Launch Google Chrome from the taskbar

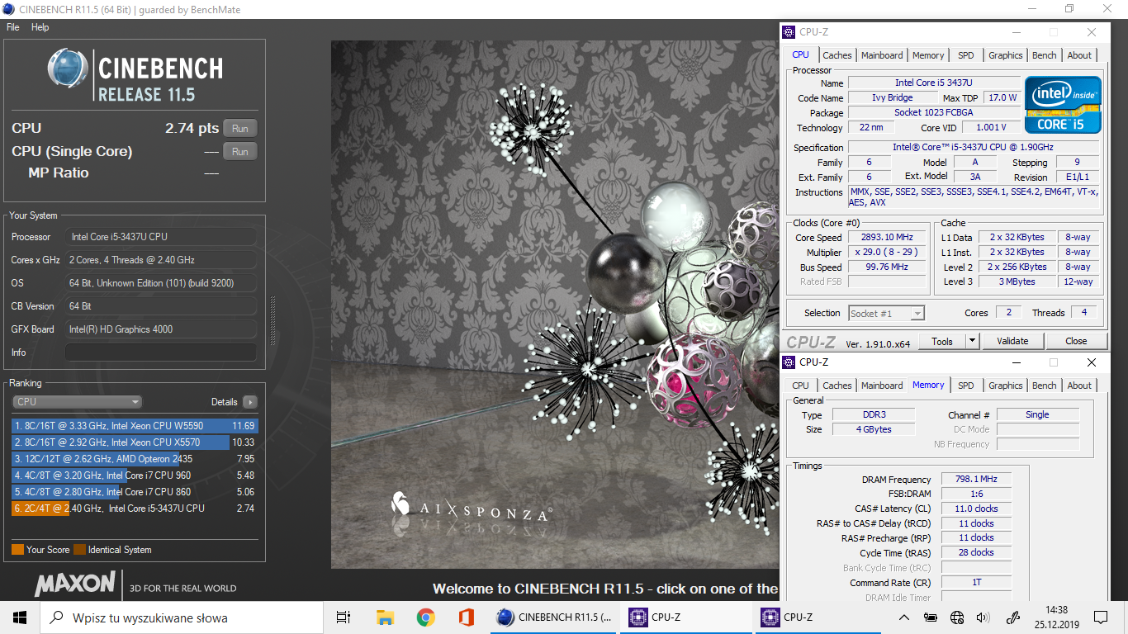pos(425,617)
